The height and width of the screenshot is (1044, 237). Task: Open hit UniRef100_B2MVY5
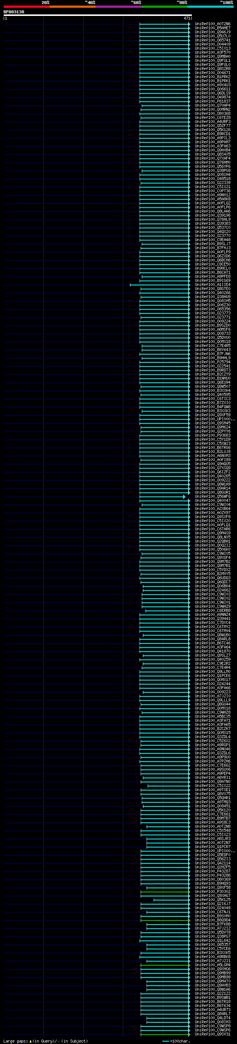[212, 574]
